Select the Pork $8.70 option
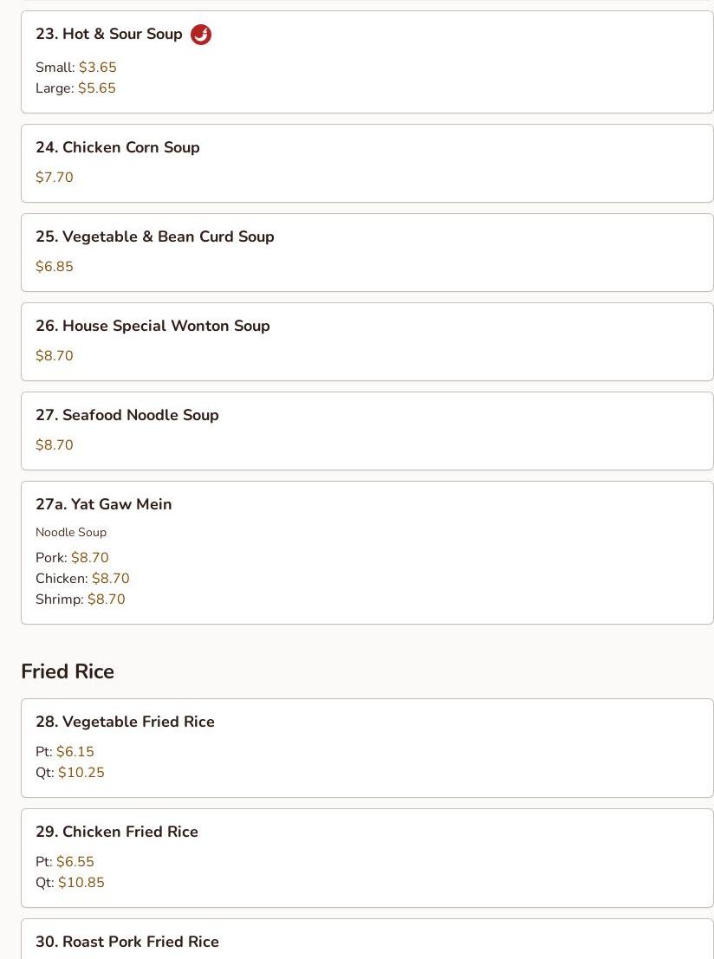Screen dimensions: 714x959 coord(72,558)
